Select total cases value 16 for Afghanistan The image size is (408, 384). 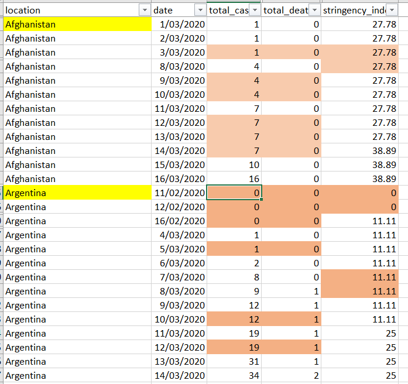(x=234, y=179)
